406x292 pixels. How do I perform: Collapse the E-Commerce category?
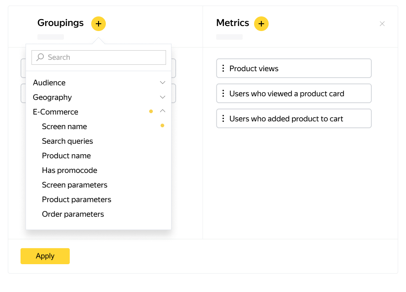pos(162,111)
